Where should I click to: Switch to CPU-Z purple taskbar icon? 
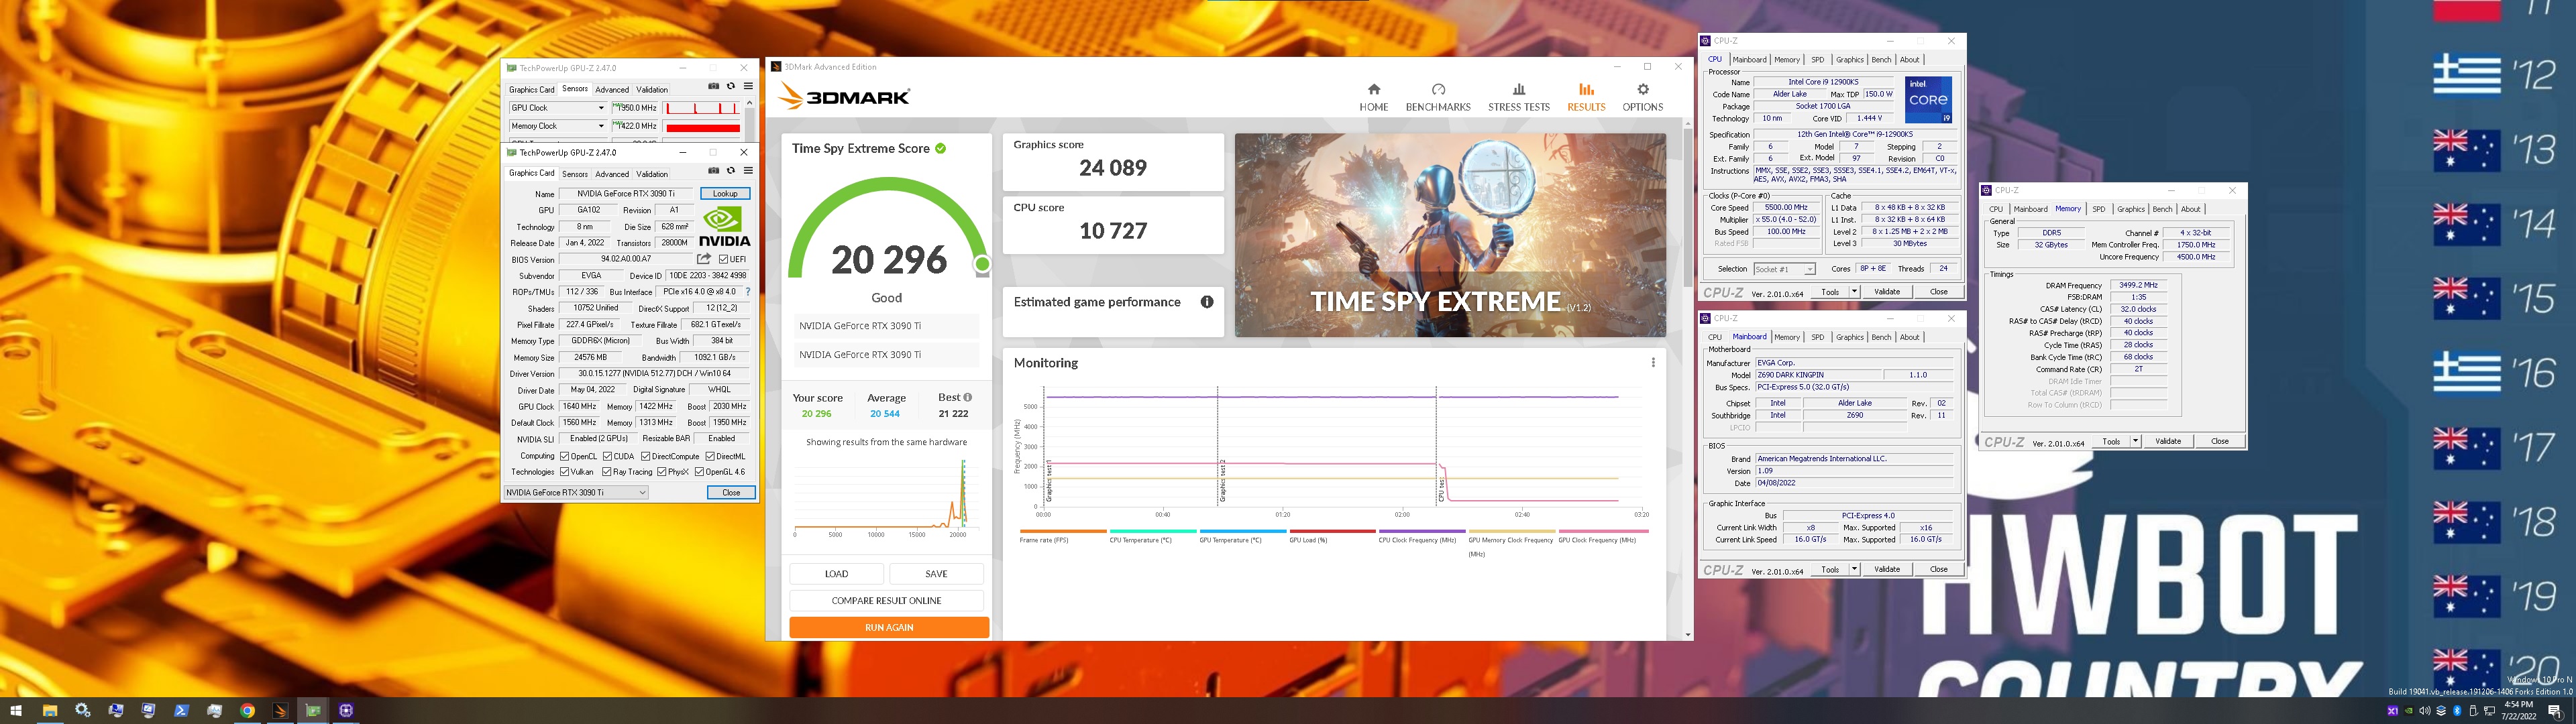click(346, 711)
